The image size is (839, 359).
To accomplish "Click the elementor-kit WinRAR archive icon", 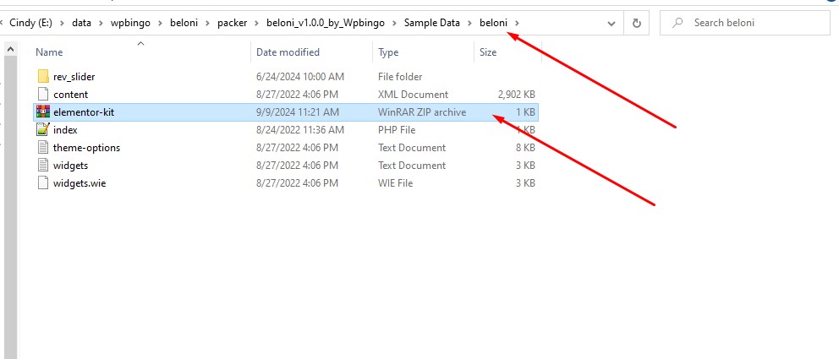I will pos(43,112).
